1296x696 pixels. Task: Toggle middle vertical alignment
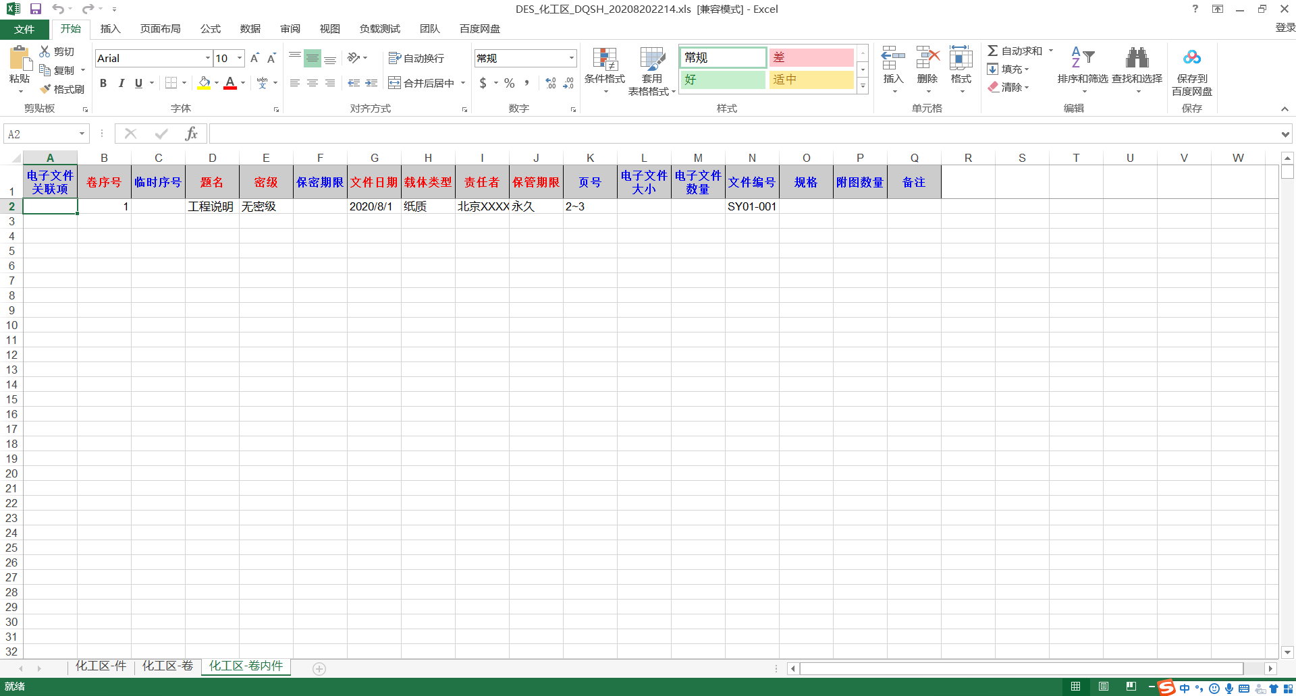[x=313, y=58]
